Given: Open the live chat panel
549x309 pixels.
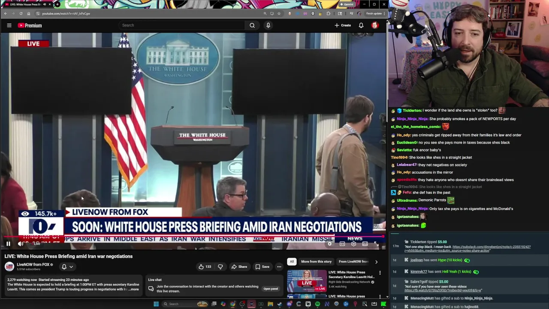Looking at the screenshot, I should point(271,289).
